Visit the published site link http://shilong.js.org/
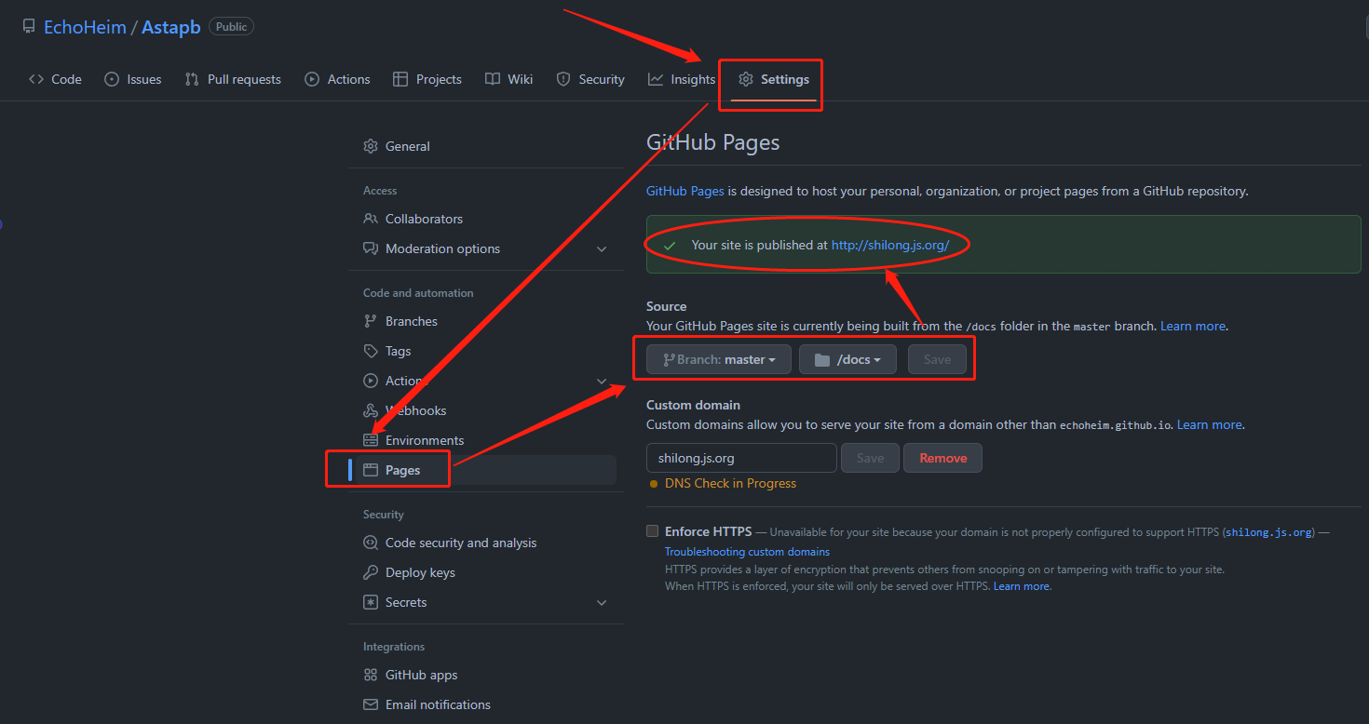 (x=890, y=245)
